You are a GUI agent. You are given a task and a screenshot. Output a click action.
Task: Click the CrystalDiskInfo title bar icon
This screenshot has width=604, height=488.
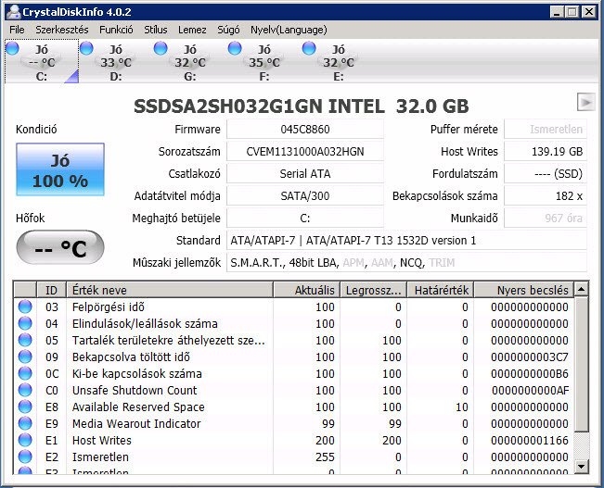[13, 11]
